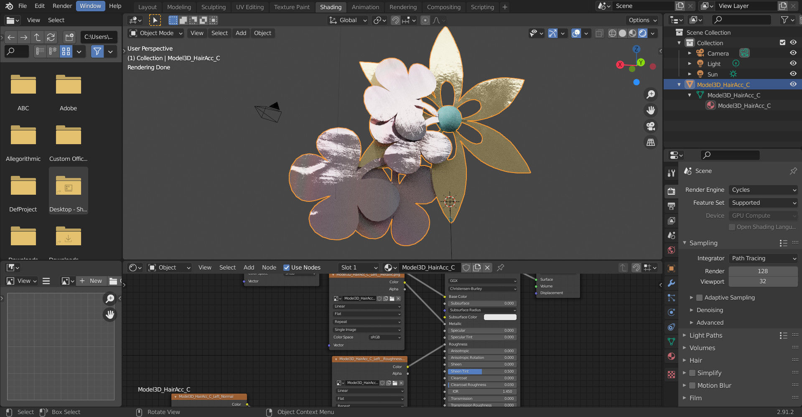Open the Texture properties checker icon
802x417 pixels.
tap(671, 375)
